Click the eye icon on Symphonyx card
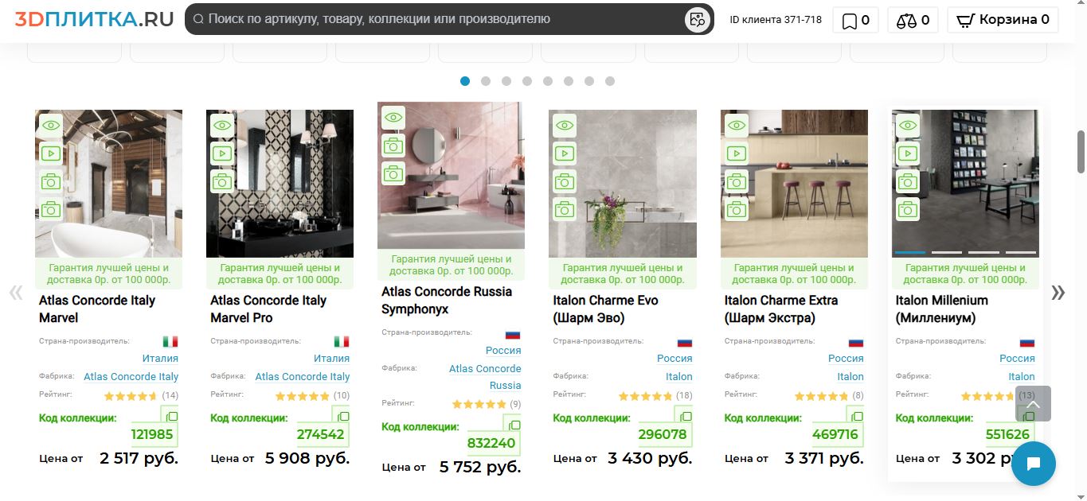This screenshot has height=501, width=1087. click(393, 118)
